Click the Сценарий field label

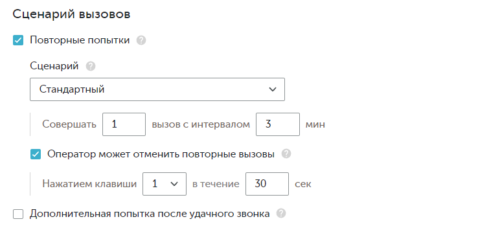[54, 66]
